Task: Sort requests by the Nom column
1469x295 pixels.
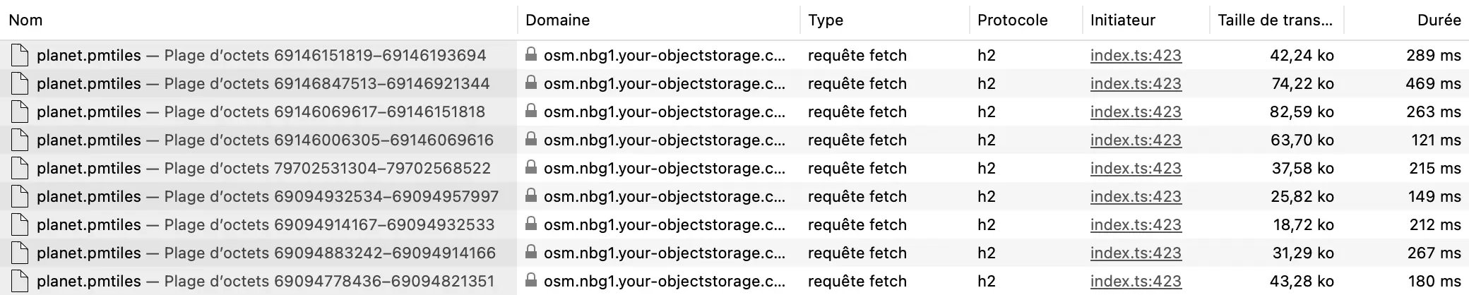Action: [x=25, y=20]
